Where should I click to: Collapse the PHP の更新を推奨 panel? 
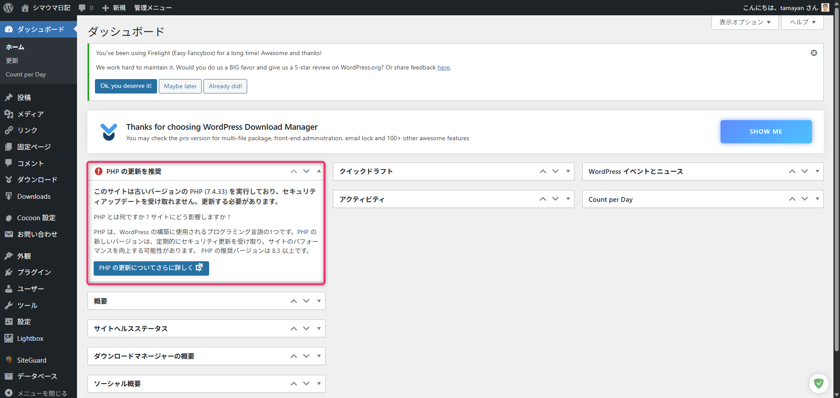pos(319,171)
